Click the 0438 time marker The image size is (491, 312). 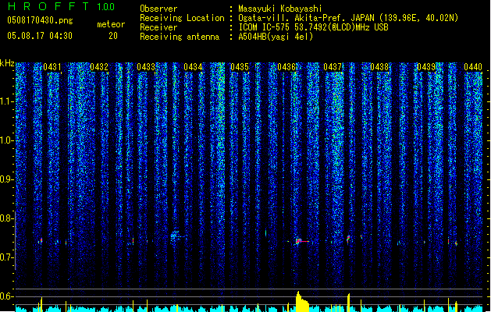(x=379, y=67)
